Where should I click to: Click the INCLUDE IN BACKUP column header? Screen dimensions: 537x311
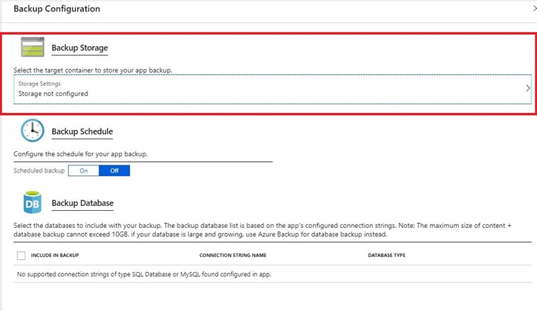pyautogui.click(x=55, y=255)
